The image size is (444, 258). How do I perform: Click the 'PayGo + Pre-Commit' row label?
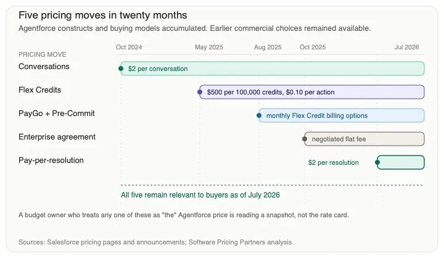pyautogui.click(x=57, y=114)
